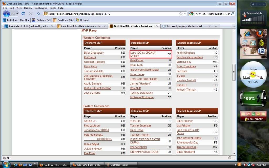Image resolution: width=269 pixels, height=168 pixels.
Task: Reload the current page
Action: [23, 14]
